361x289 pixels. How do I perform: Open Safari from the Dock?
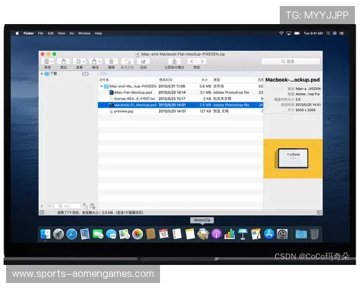coord(72,234)
